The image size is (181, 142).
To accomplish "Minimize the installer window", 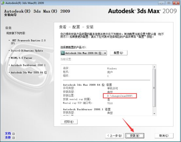I will pos(161,3).
